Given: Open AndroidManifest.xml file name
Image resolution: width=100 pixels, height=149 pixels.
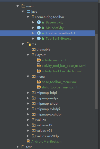Looking at the screenshot, I should point(47,142).
